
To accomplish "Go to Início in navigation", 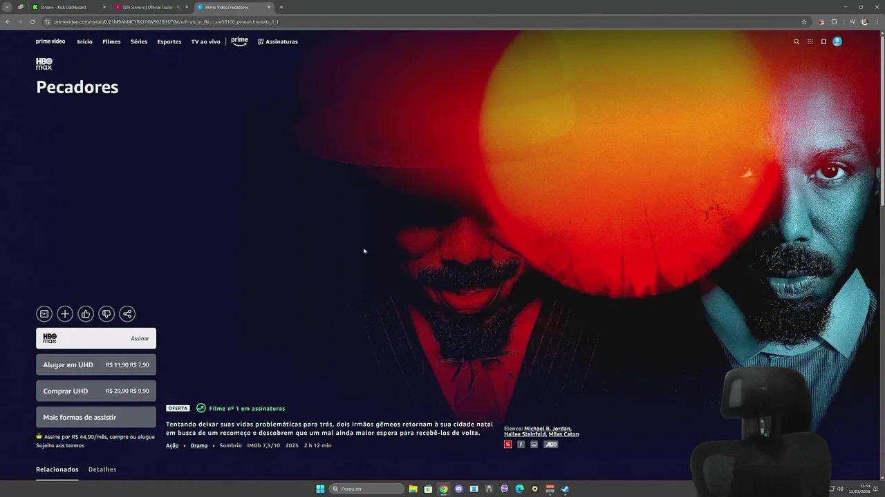I will (x=84, y=41).
